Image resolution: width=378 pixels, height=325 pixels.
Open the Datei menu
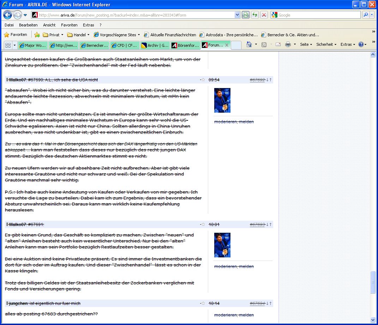(x=9, y=25)
